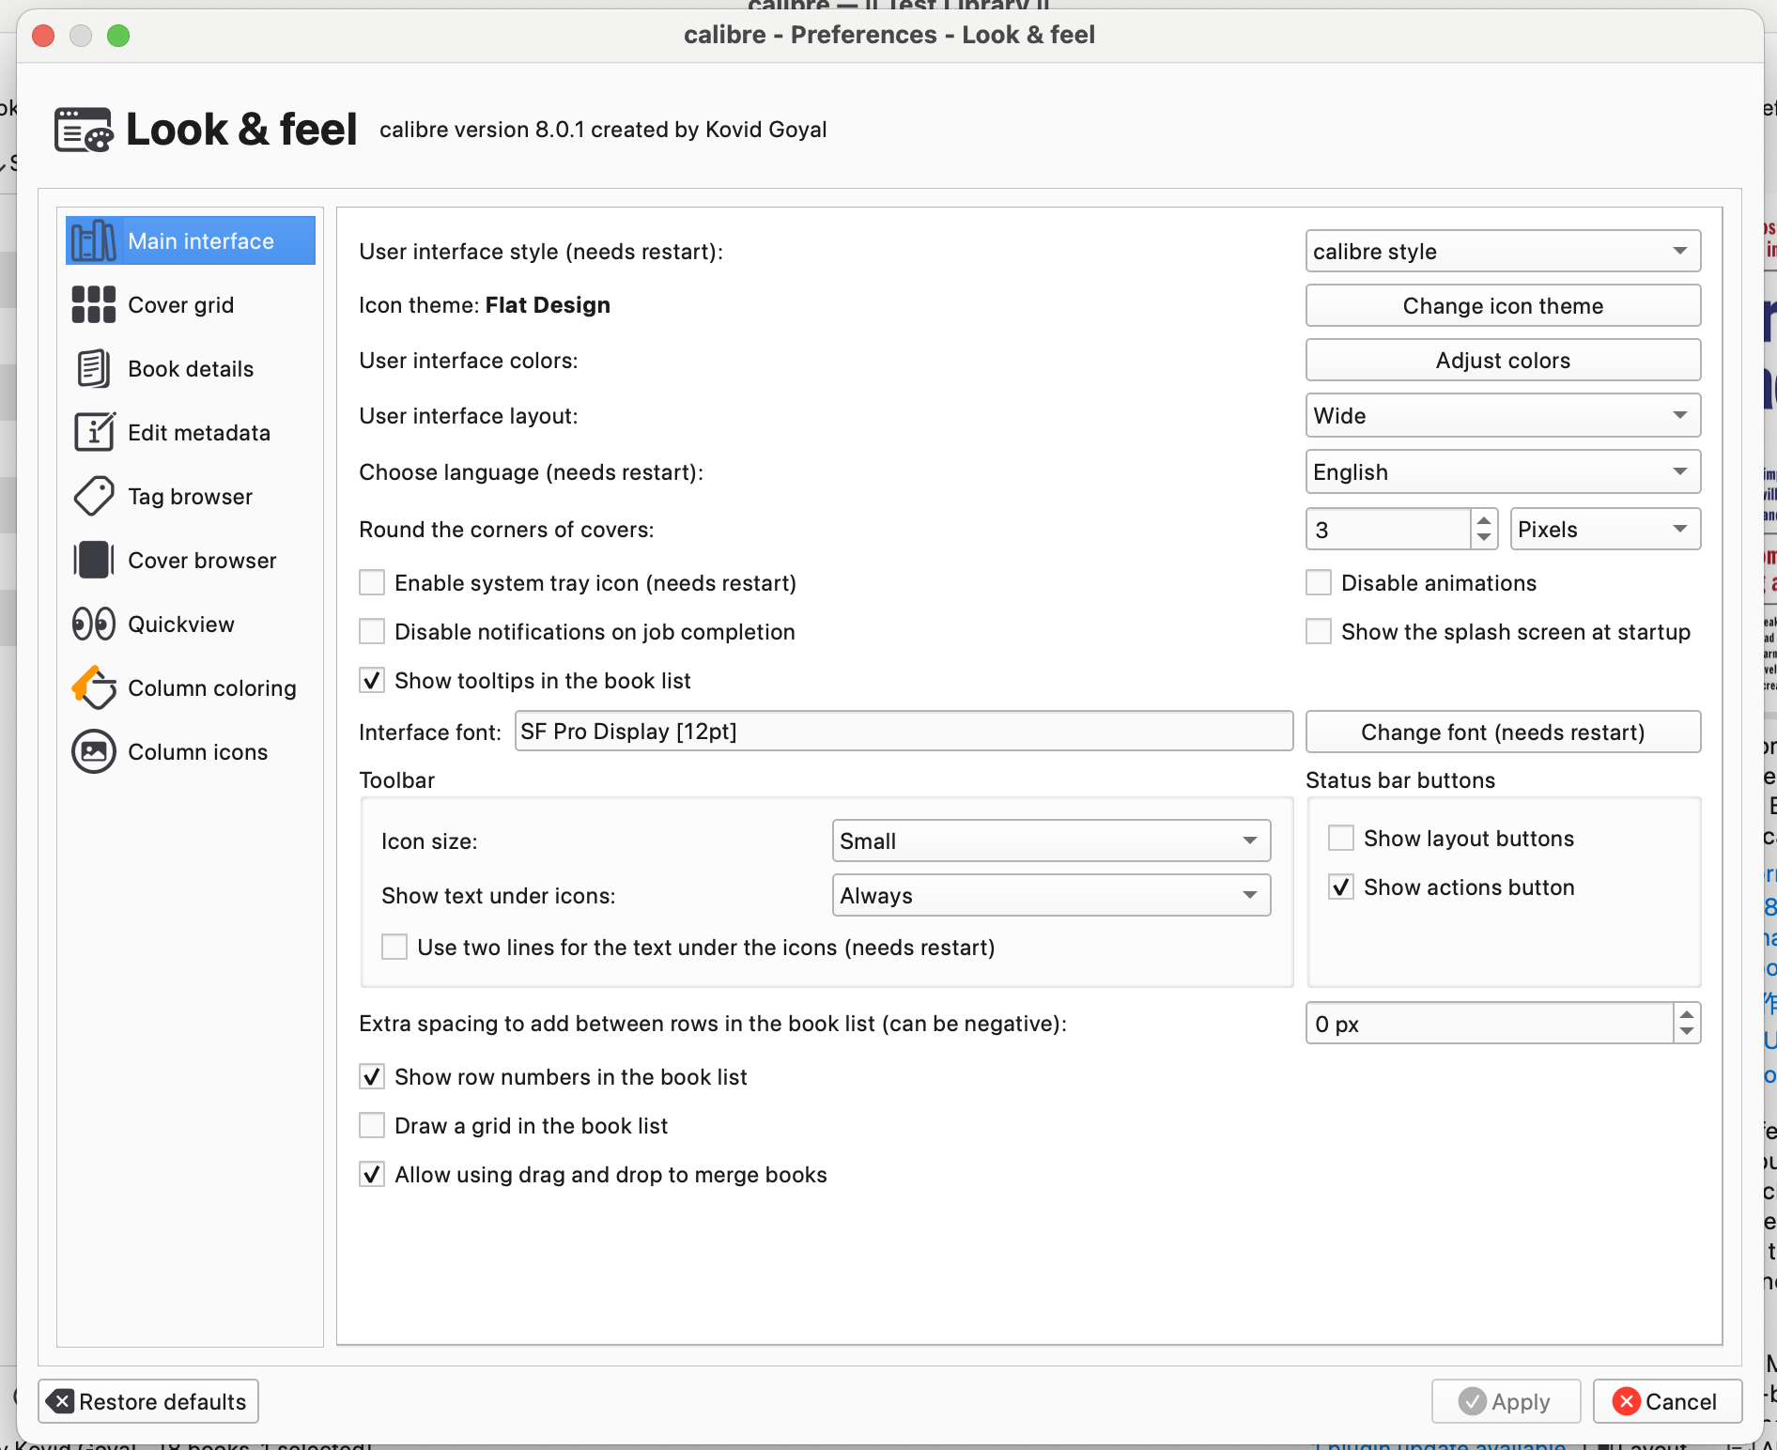Increase cover corner rounding with up arrow

click(1484, 519)
